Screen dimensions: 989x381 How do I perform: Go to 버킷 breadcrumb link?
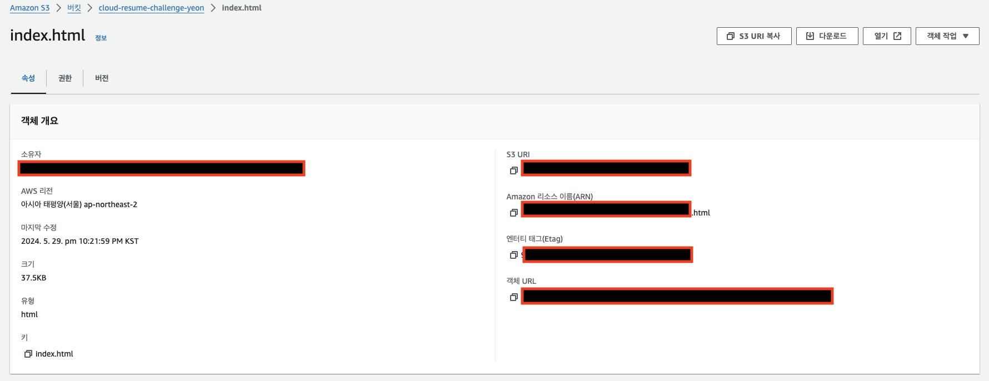click(74, 8)
